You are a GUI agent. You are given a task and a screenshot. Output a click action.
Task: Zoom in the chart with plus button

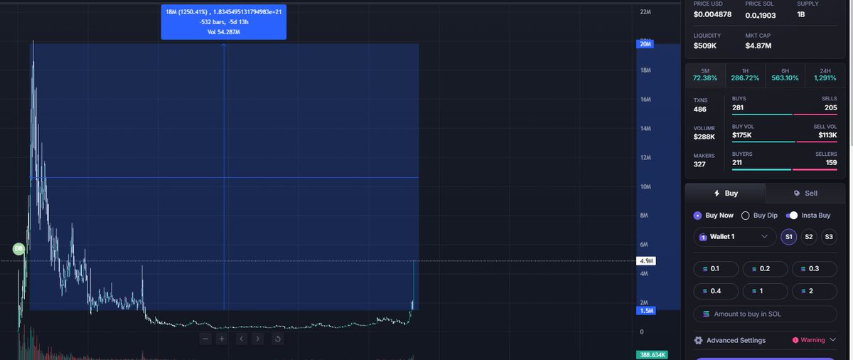222,339
